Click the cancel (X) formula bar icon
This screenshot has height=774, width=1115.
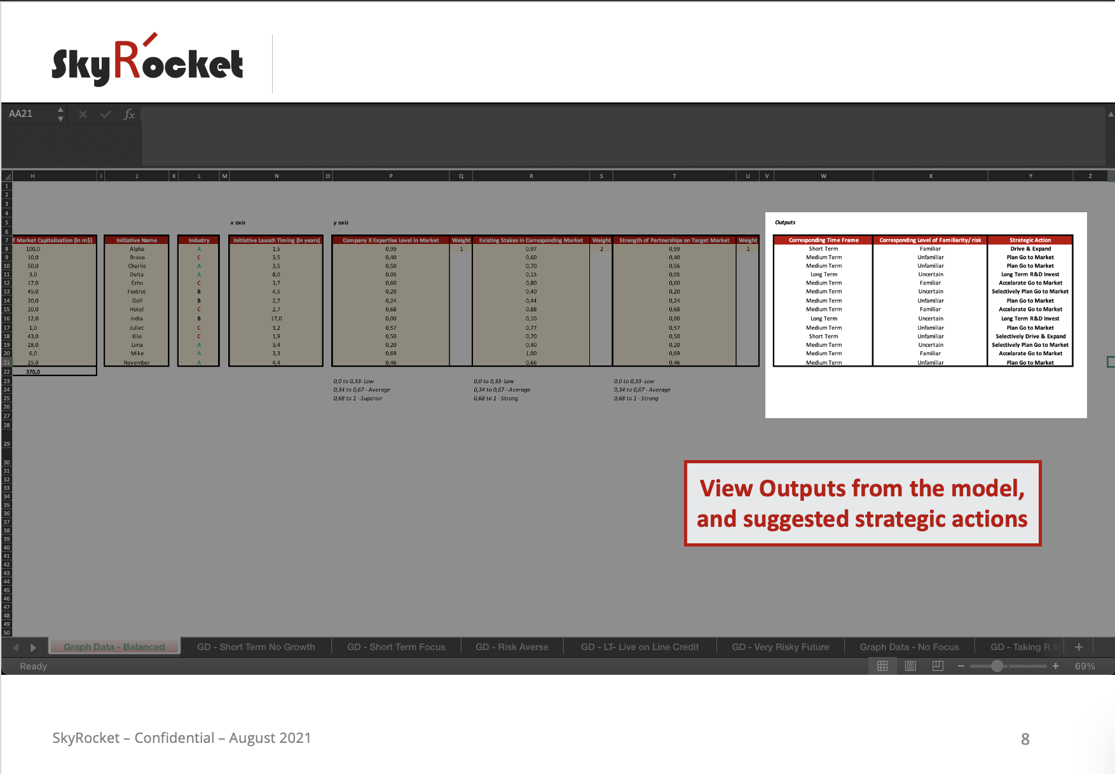coord(83,114)
